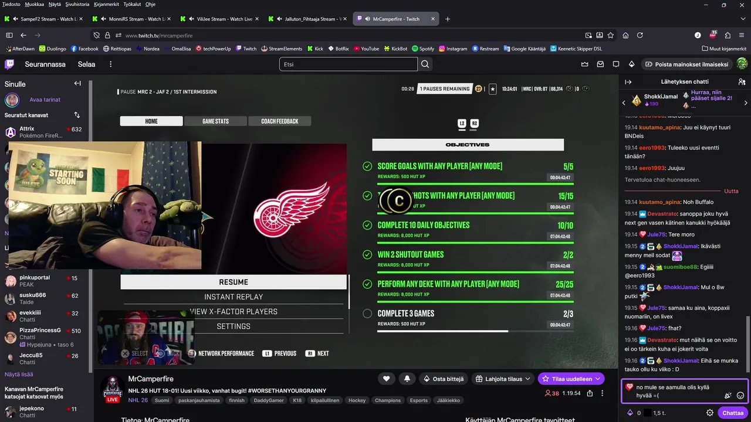Open the whispers speech bubble icon
Screen dimensions: 751x422
[x=616, y=64]
